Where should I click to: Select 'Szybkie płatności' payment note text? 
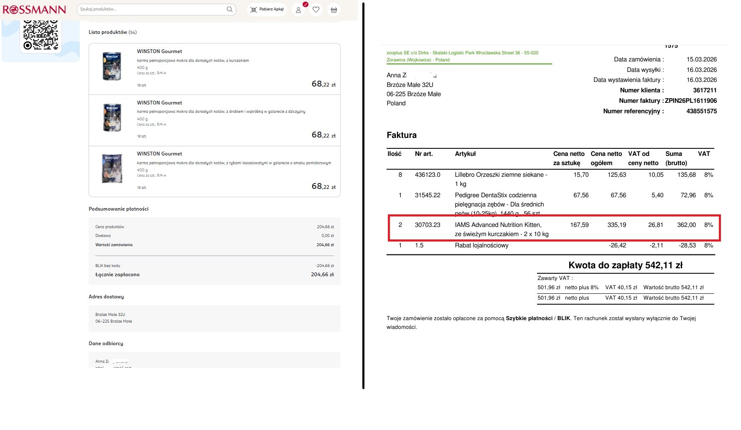coord(529,318)
